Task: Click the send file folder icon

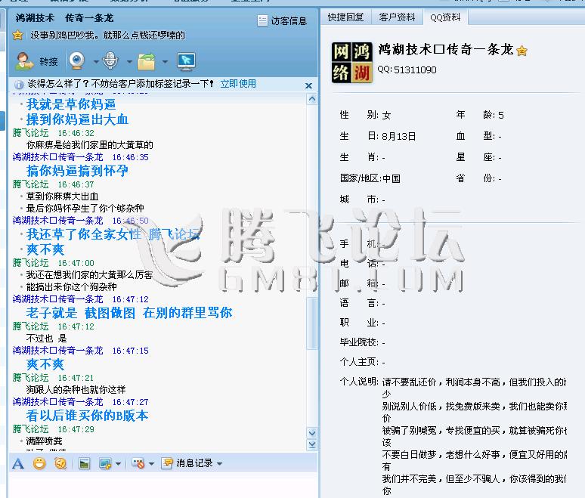Action: click(x=147, y=61)
